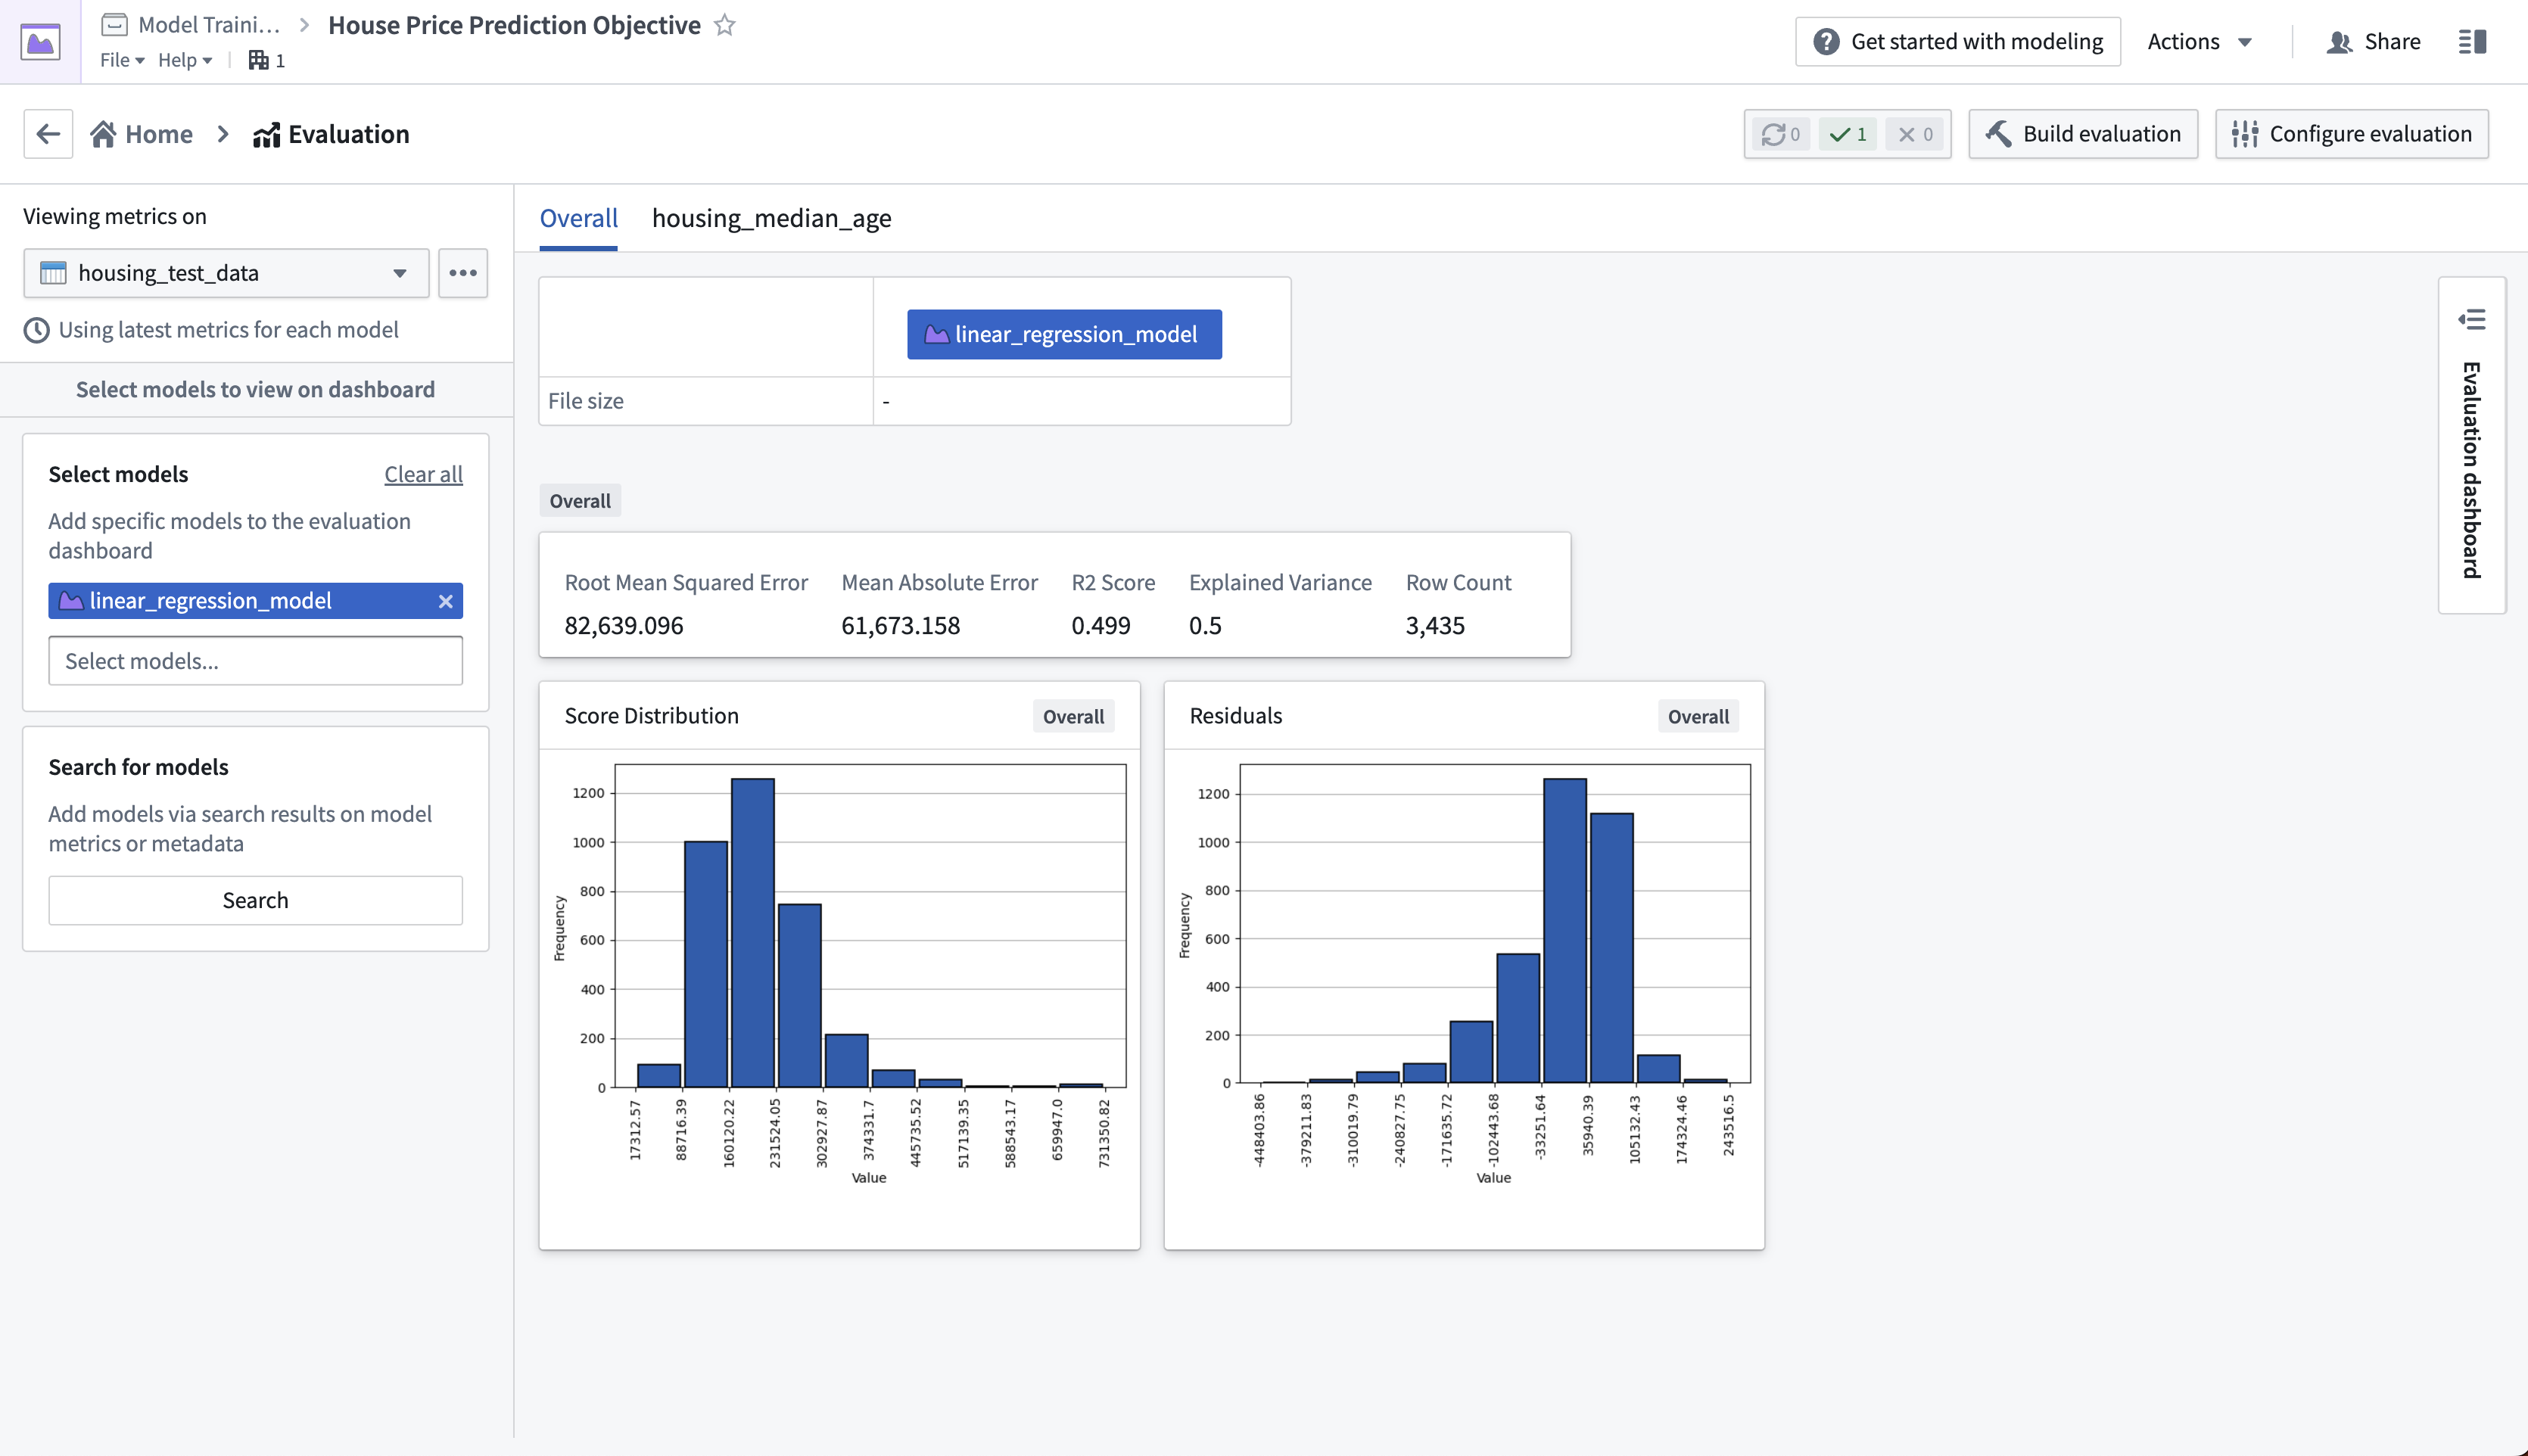This screenshot has height=1456, width=2528.
Task: Open the Help menu
Action: pyautogui.click(x=185, y=60)
